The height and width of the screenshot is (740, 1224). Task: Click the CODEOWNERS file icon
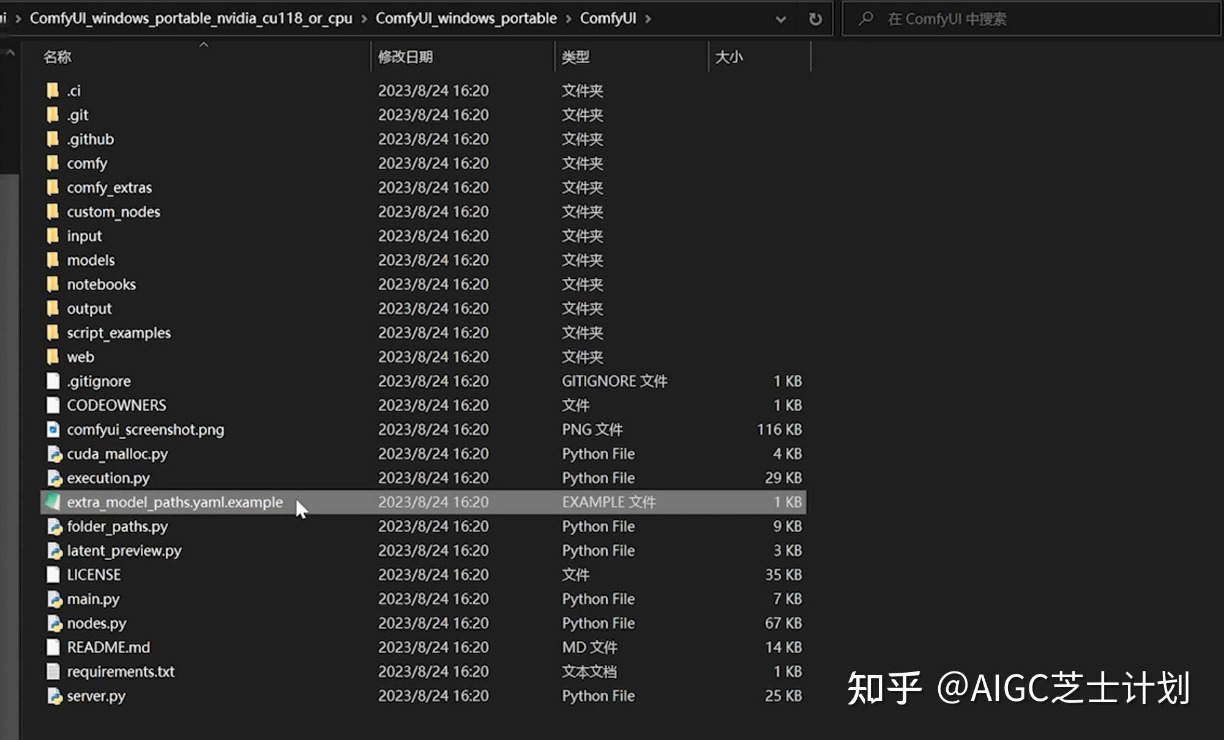pos(54,405)
